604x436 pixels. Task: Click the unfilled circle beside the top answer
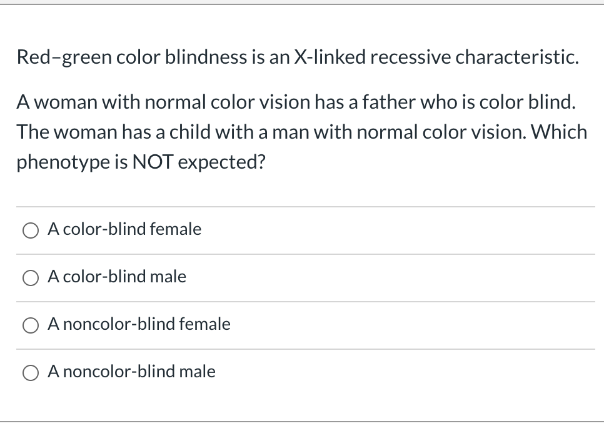(x=30, y=230)
